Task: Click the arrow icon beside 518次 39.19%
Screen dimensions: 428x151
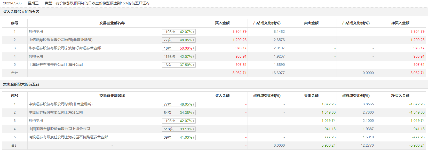Action: [194, 129]
